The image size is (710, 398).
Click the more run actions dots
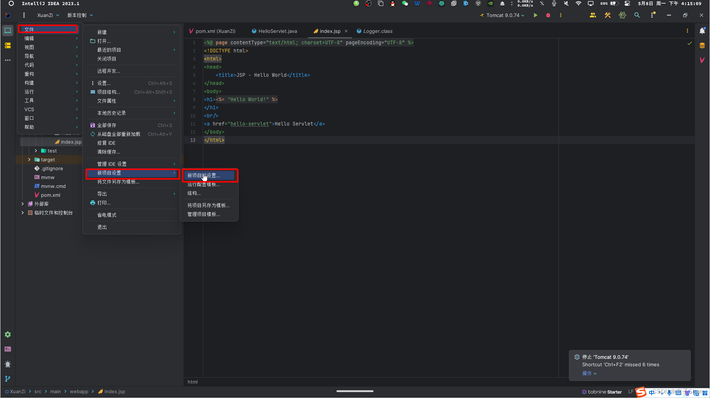pyautogui.click(x=561, y=15)
